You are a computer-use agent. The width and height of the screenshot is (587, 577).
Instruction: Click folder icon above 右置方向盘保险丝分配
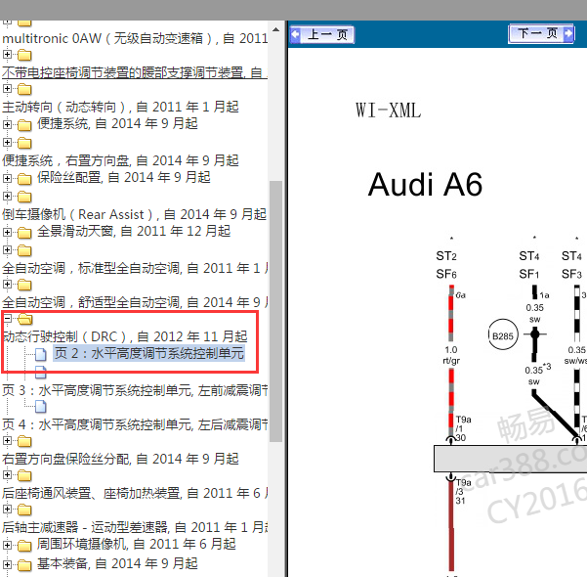tap(24, 441)
